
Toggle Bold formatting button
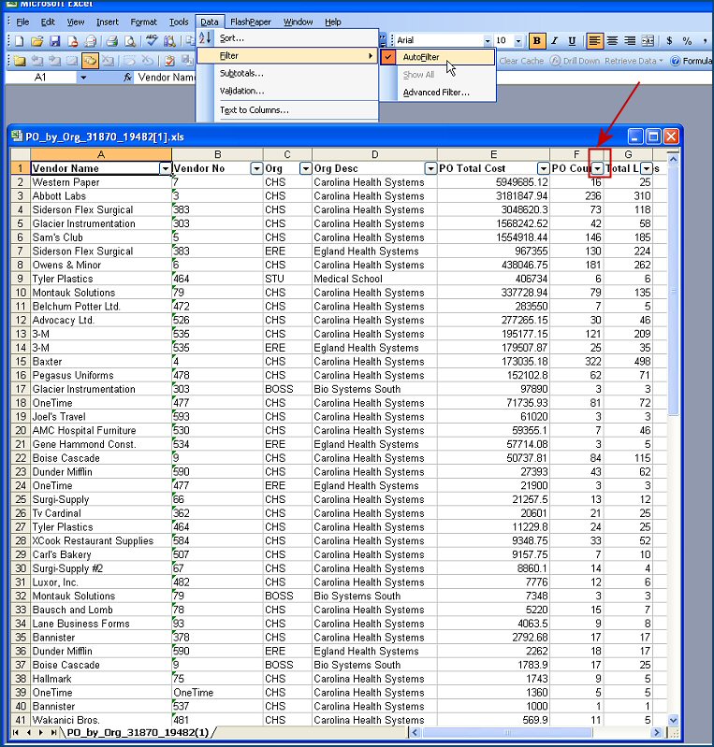536,41
